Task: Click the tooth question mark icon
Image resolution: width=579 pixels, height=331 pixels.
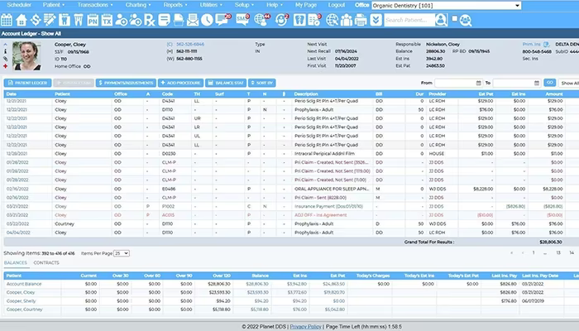Action: click(299, 20)
